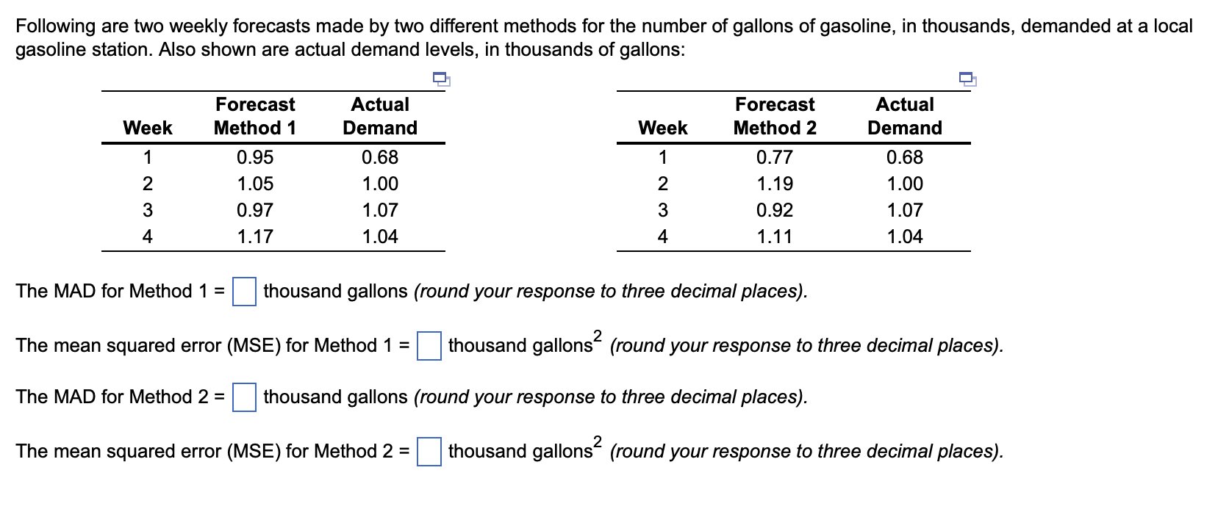The image size is (1229, 520).
Task: Click the value 1.19 for Week 2
Action: tap(775, 184)
